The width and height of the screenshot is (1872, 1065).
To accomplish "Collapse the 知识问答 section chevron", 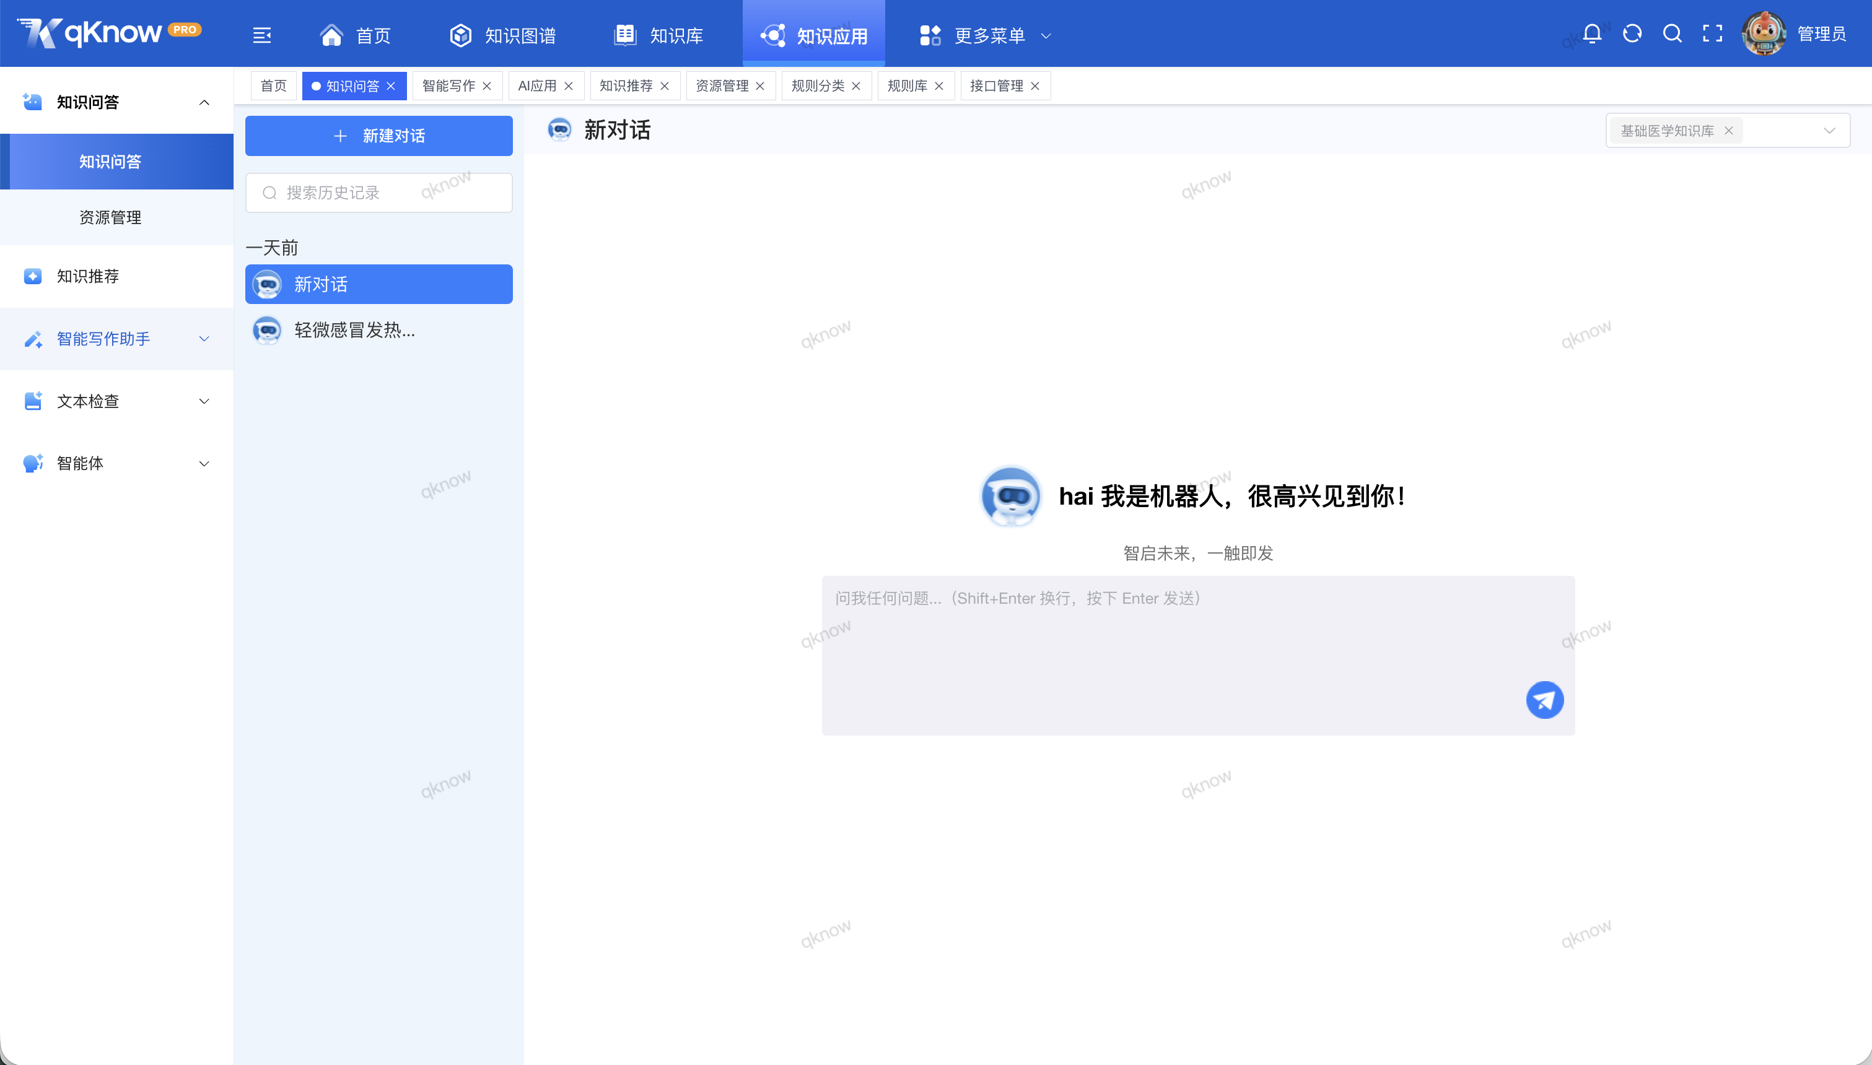I will click(x=204, y=102).
